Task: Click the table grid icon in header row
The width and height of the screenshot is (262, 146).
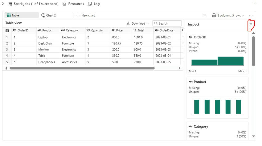Action: 7,30
